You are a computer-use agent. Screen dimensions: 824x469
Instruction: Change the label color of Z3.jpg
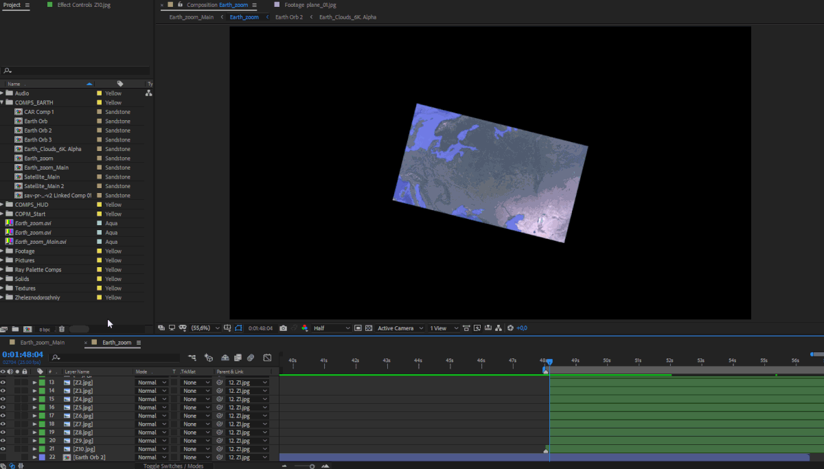pos(43,391)
